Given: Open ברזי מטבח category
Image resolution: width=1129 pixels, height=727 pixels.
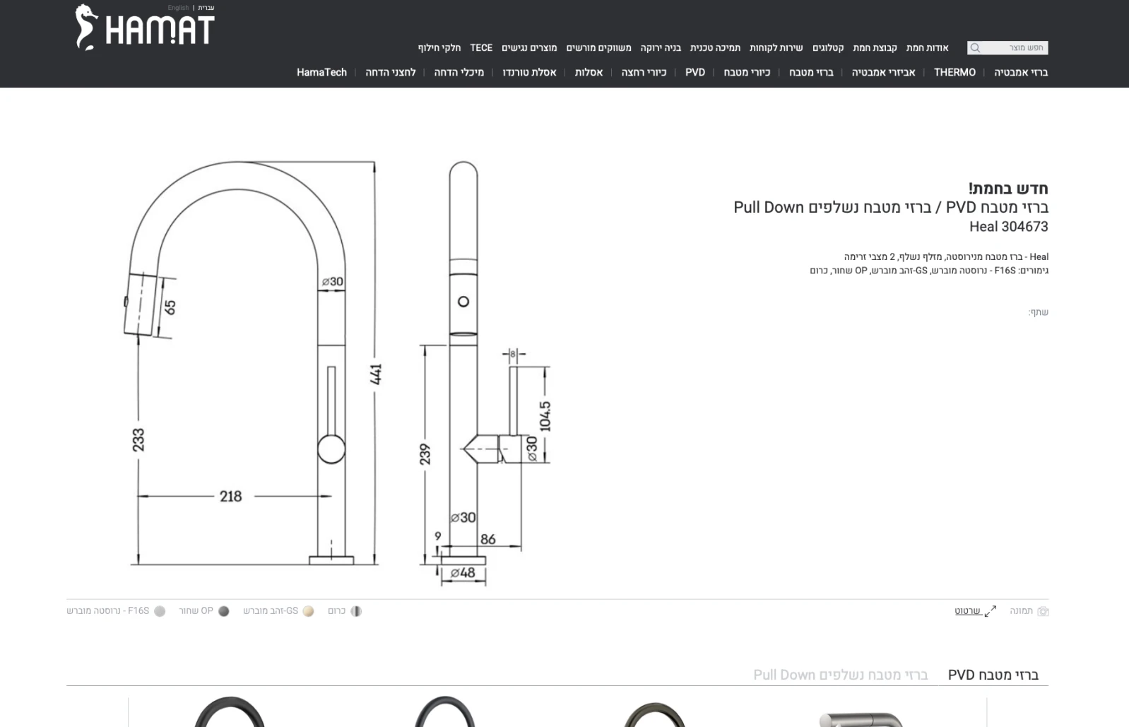Looking at the screenshot, I should pyautogui.click(x=811, y=72).
